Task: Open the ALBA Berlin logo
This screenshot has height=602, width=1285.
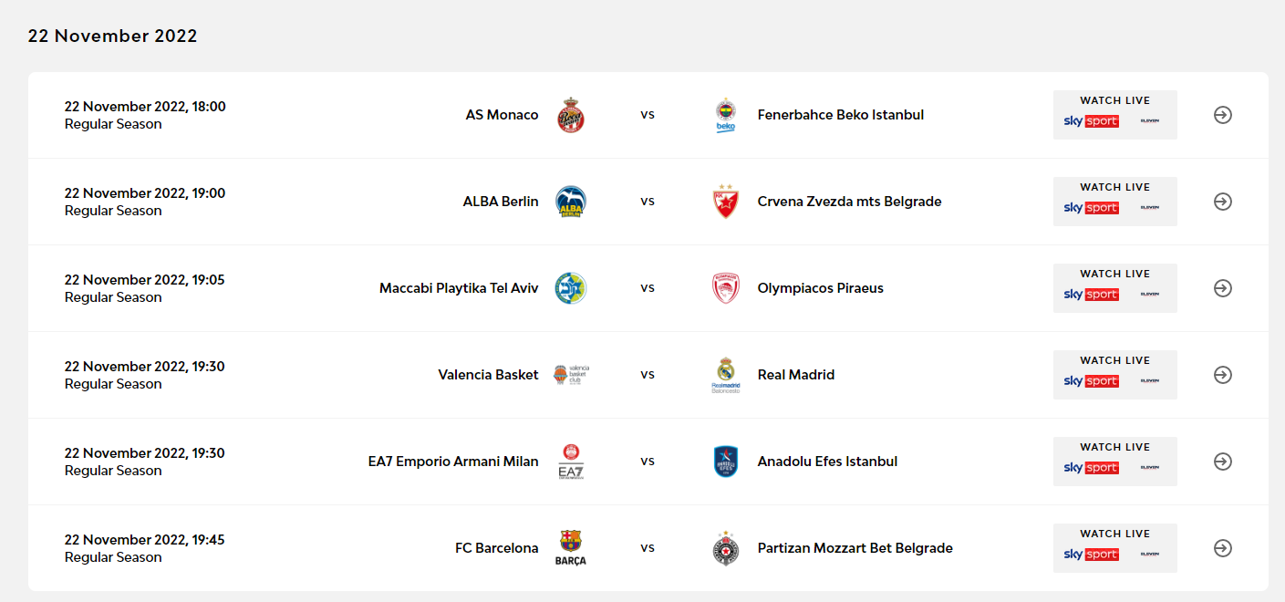Action: point(571,202)
